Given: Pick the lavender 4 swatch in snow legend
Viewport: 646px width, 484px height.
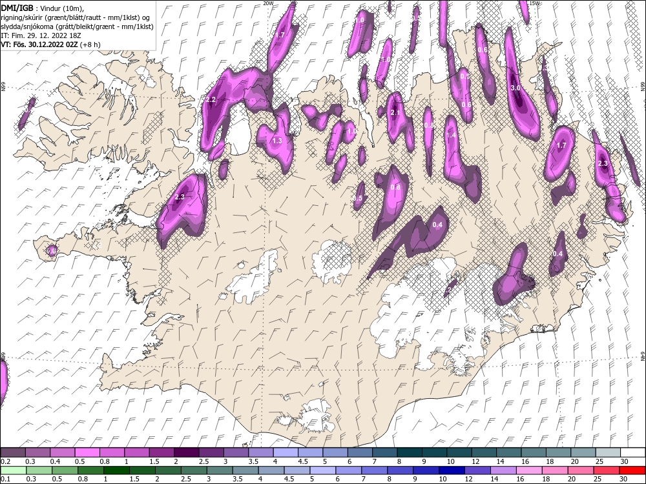Looking at the screenshot, I should 286,453.
